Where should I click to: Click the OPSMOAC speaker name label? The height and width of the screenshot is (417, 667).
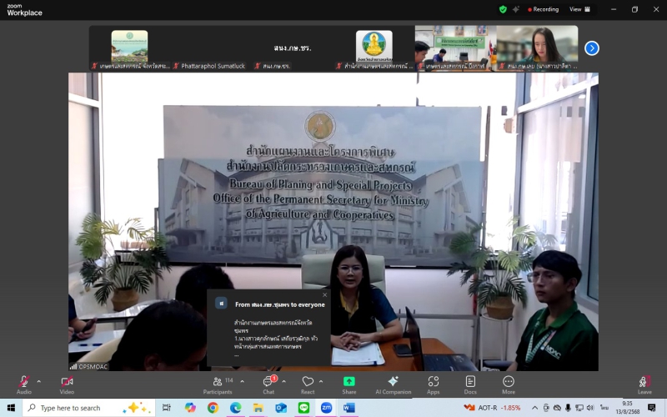[x=89, y=366]
